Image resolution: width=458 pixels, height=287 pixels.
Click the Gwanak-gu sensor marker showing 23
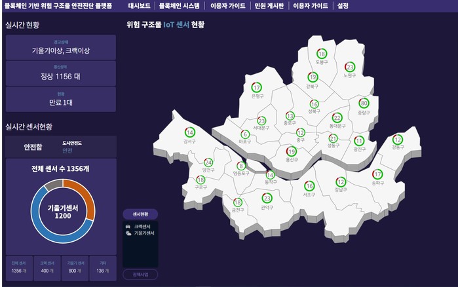click(x=267, y=198)
